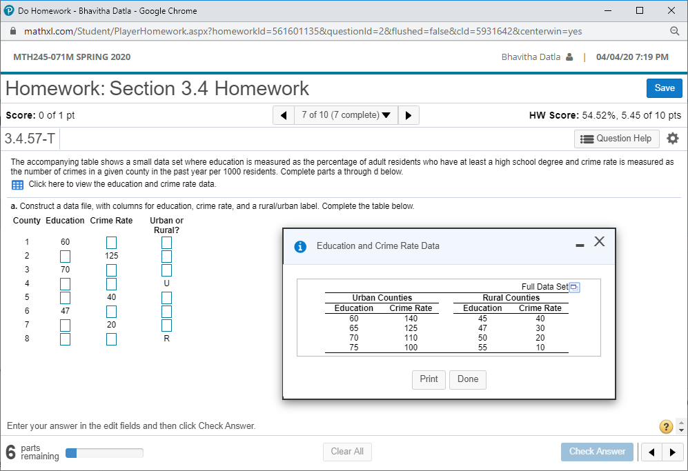Click the site lock icon in address bar
Screen dimensions: 688x471
[x=13, y=31]
